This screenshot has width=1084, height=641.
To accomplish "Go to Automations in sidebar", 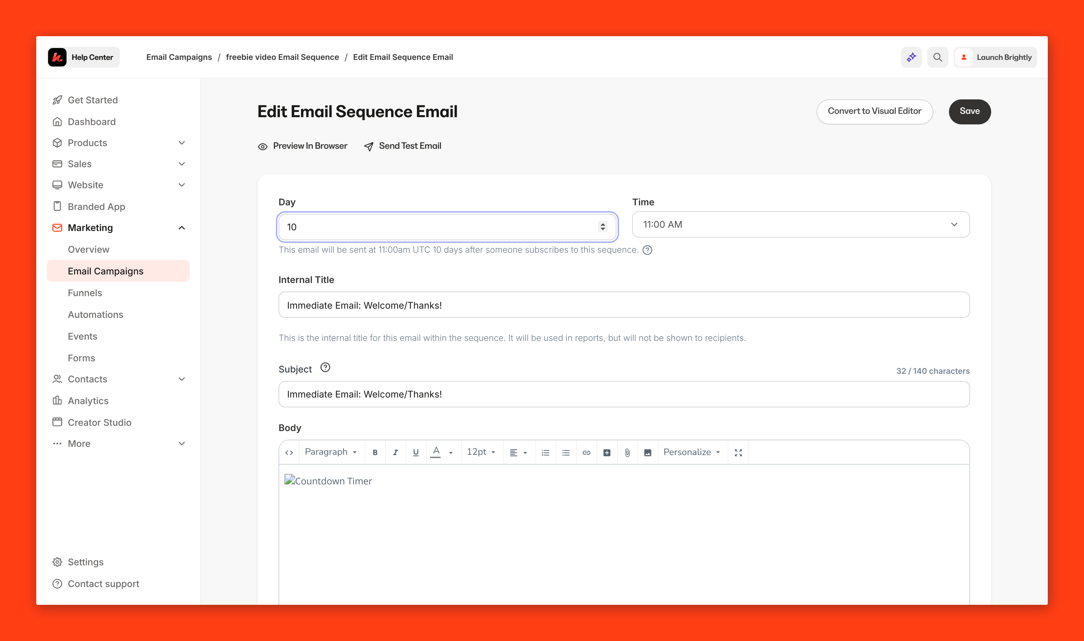I will [x=95, y=315].
